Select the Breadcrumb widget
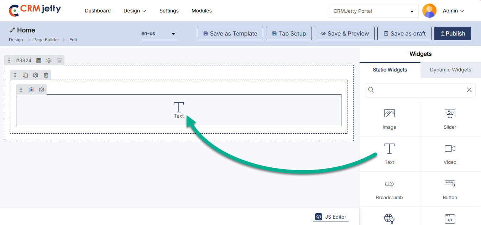481x225 pixels. (389, 189)
